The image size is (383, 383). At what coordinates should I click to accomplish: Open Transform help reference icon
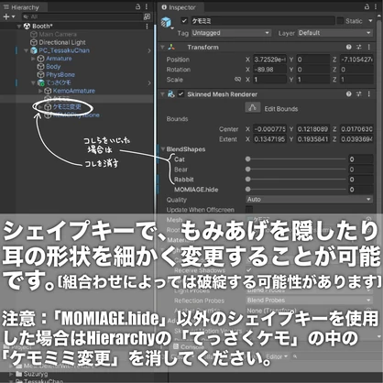point(349,47)
